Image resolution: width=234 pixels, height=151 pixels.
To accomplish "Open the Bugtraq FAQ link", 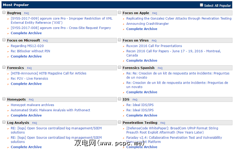I will (27, 13).
